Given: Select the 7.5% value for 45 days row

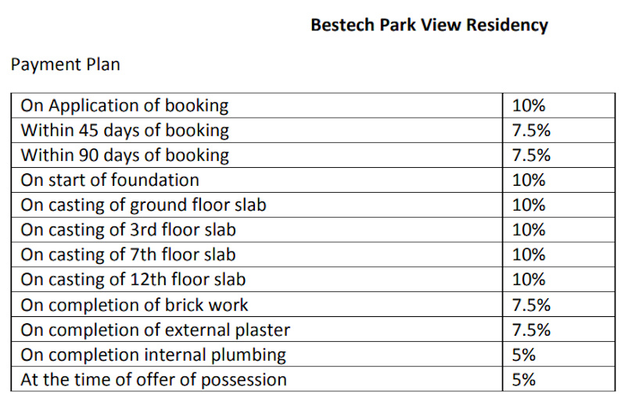Looking at the screenshot, I should tap(531, 130).
